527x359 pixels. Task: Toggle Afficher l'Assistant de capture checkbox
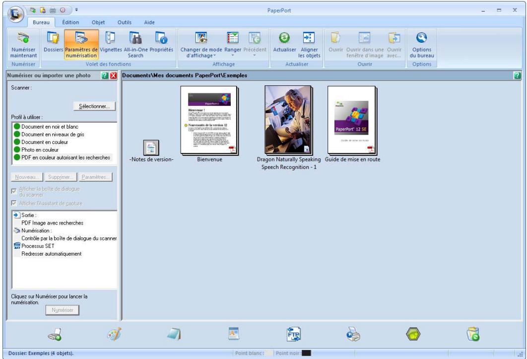pyautogui.click(x=14, y=203)
